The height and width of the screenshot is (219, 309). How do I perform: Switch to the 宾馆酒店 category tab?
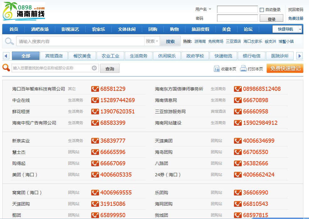coord(54,56)
